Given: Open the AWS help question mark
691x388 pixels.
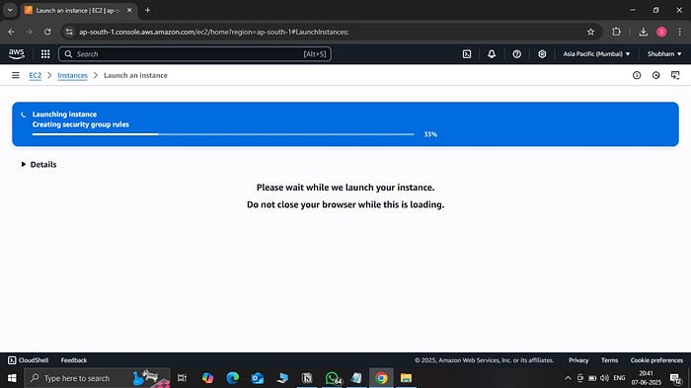Looking at the screenshot, I should (x=517, y=53).
